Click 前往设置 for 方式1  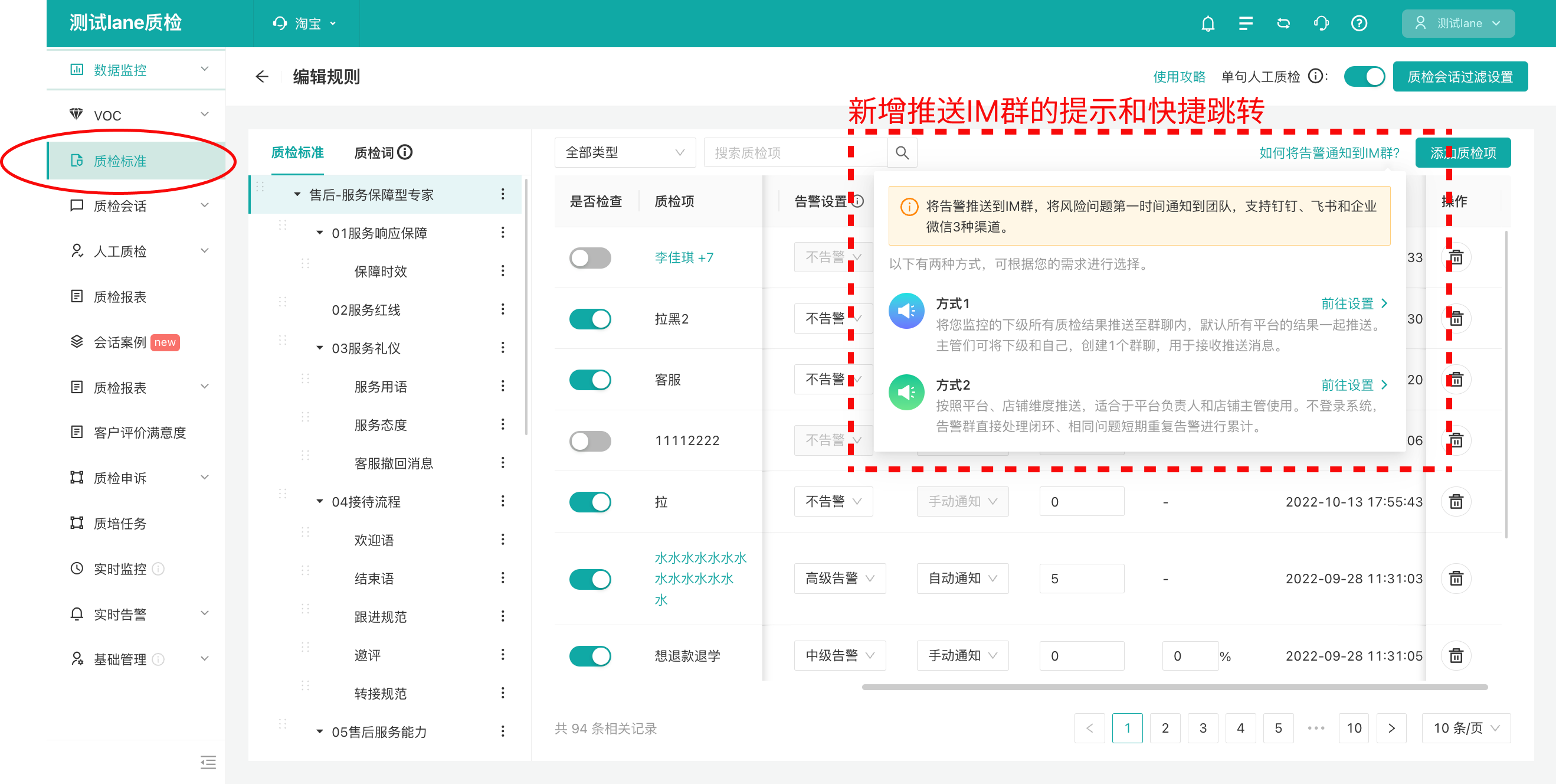click(1354, 303)
